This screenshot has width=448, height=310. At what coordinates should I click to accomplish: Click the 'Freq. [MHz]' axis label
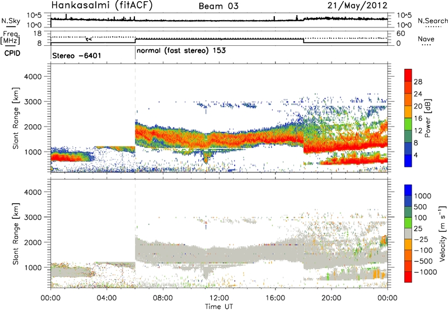coord(11,38)
